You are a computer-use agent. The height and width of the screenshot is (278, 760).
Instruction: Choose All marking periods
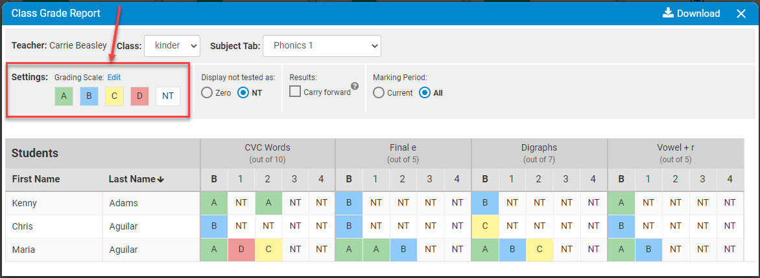click(431, 93)
